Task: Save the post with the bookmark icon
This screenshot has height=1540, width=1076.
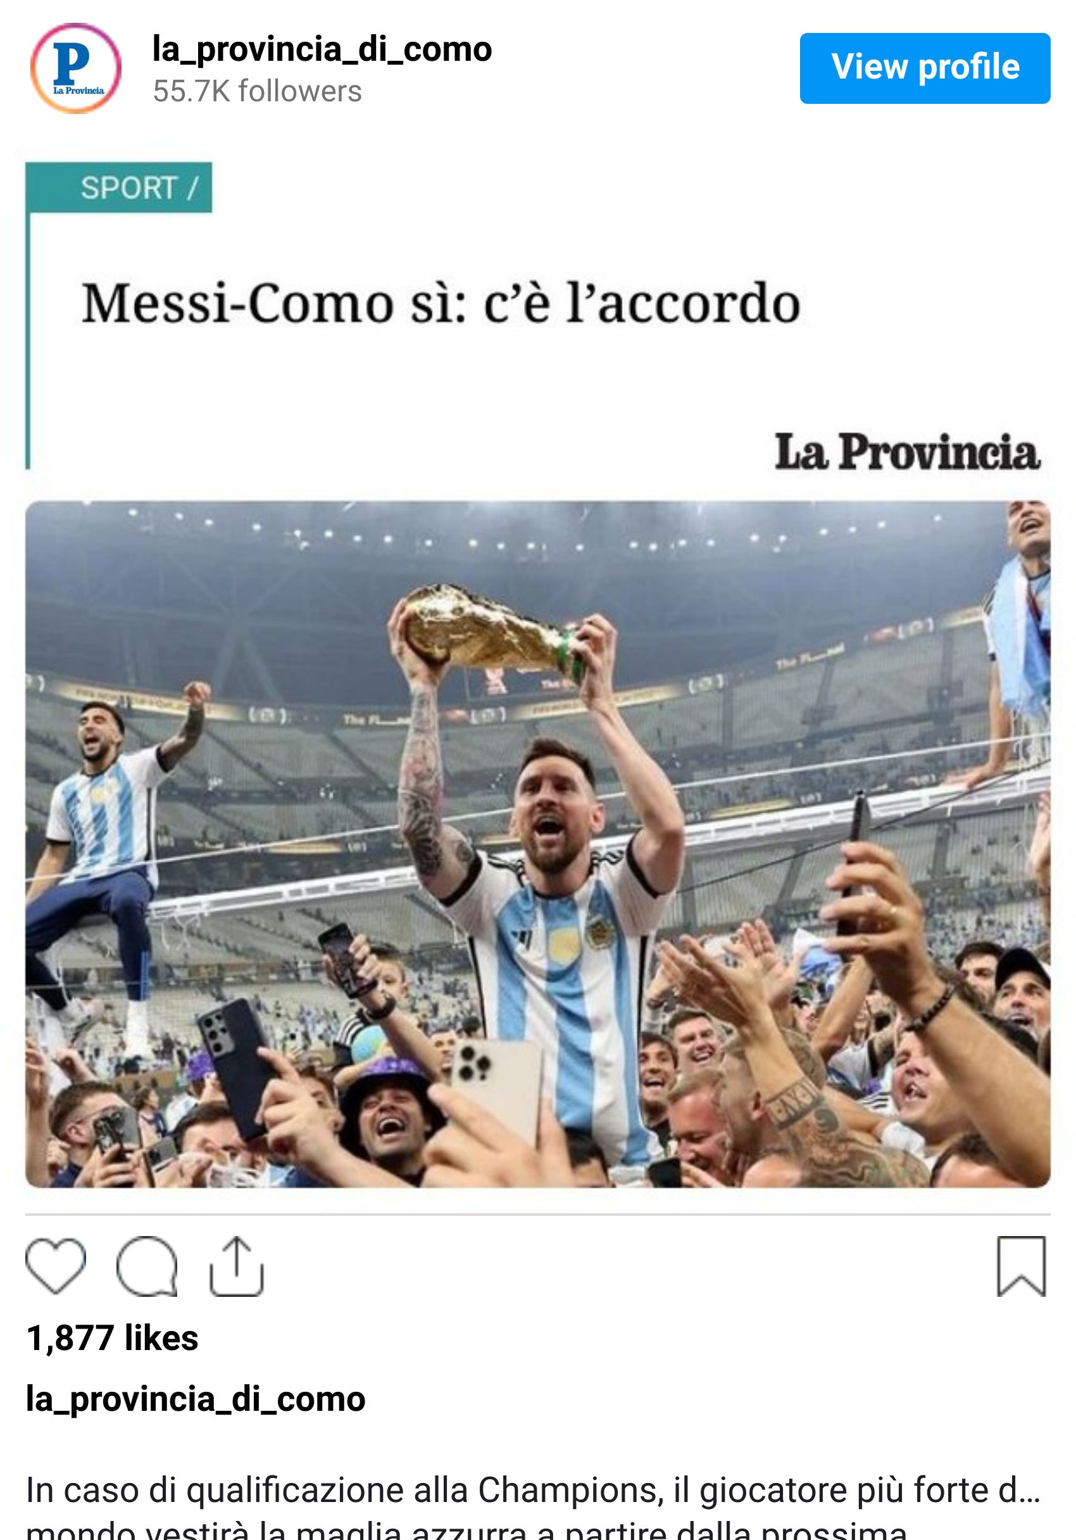Action: [1021, 1266]
